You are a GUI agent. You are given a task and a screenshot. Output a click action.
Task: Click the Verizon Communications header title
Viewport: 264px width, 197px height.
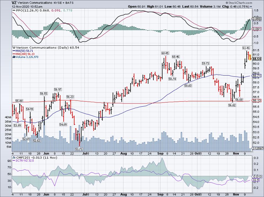coord(35,3)
